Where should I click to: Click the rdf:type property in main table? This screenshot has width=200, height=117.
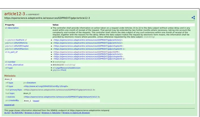(9, 68)
